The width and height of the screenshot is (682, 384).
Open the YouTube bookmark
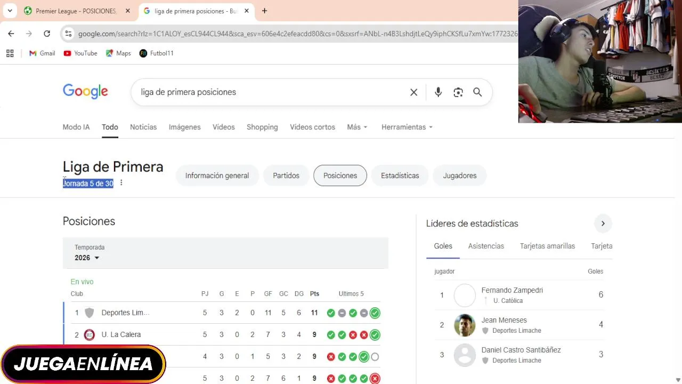pyautogui.click(x=80, y=53)
